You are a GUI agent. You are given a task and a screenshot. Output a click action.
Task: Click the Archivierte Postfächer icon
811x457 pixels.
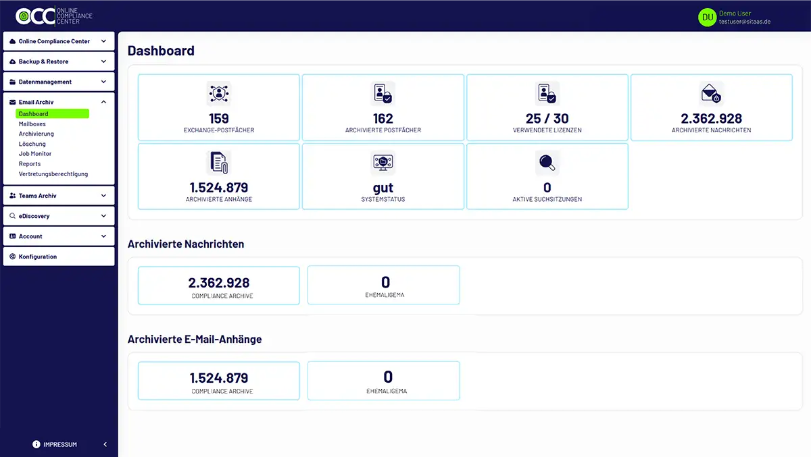pyautogui.click(x=383, y=93)
